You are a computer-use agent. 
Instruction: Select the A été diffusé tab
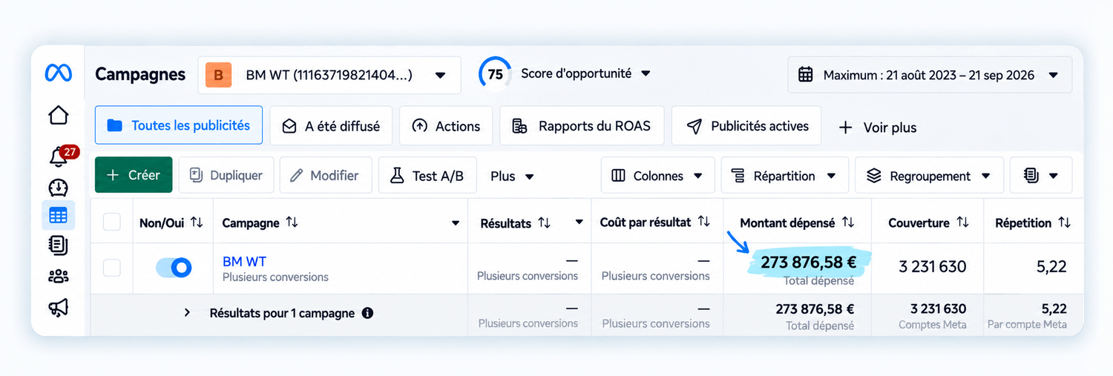(x=331, y=126)
